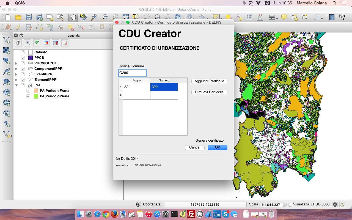Toggle visibility of the PAIPericoloFrana layer
This screenshot has height=220, width=352.
point(28,91)
